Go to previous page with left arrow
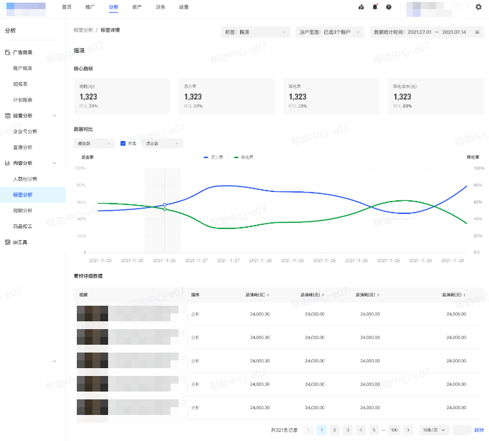The image size is (489, 441). [309, 430]
